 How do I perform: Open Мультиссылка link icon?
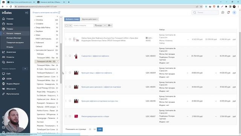[x=3, y=94]
